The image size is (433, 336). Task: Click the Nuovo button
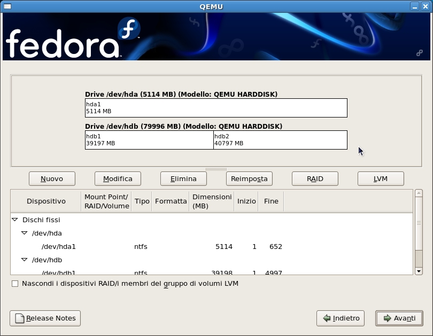pyautogui.click(x=52, y=179)
